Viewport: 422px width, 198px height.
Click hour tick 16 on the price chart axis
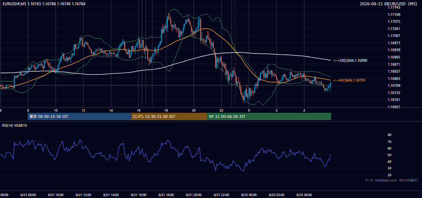(x=139, y=110)
